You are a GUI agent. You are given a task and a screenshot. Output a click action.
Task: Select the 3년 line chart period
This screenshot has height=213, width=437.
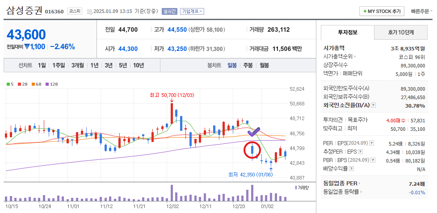pos(109,66)
